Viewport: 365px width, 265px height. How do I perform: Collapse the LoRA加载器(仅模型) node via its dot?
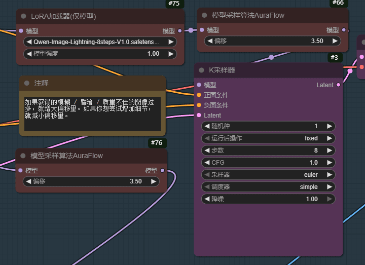click(23, 16)
